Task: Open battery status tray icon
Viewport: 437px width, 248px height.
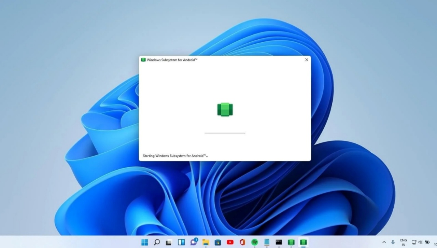Action: click(427, 242)
